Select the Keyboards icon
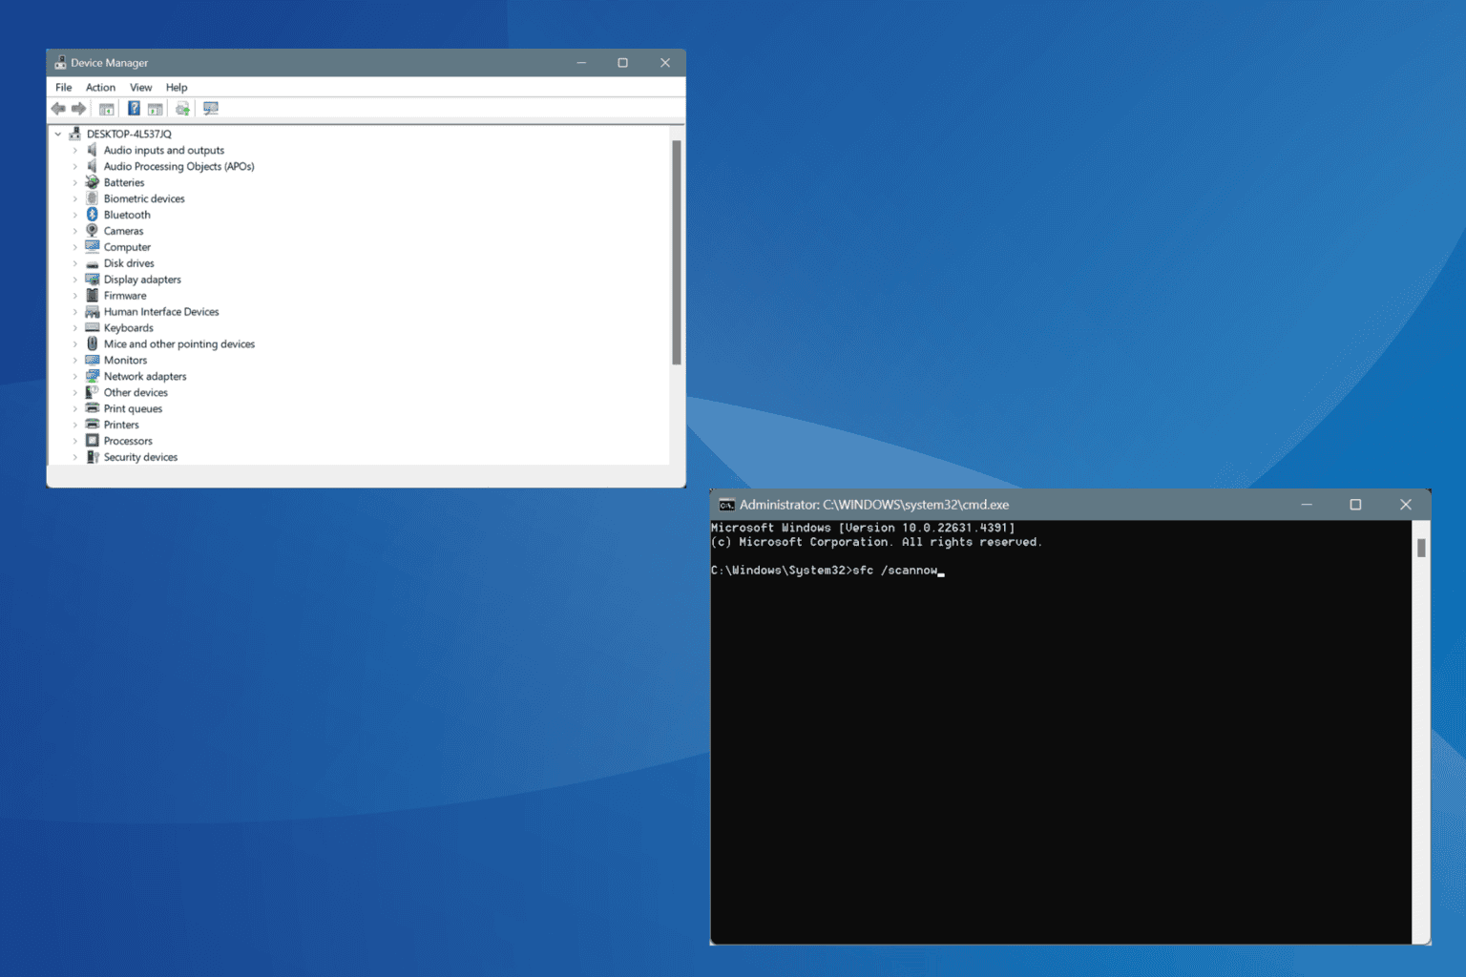The width and height of the screenshot is (1466, 977). coord(93,328)
